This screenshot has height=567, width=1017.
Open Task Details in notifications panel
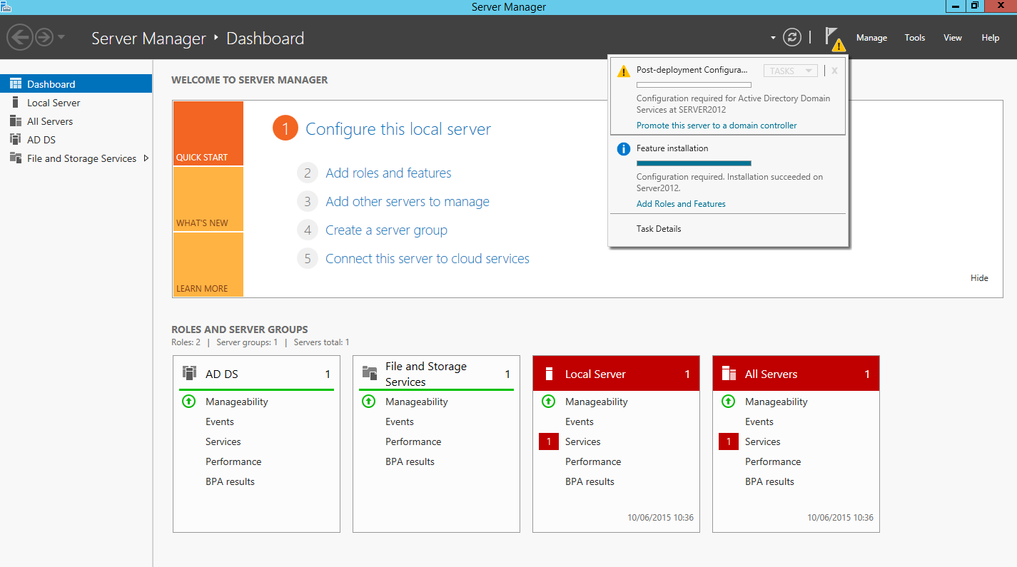[659, 229]
